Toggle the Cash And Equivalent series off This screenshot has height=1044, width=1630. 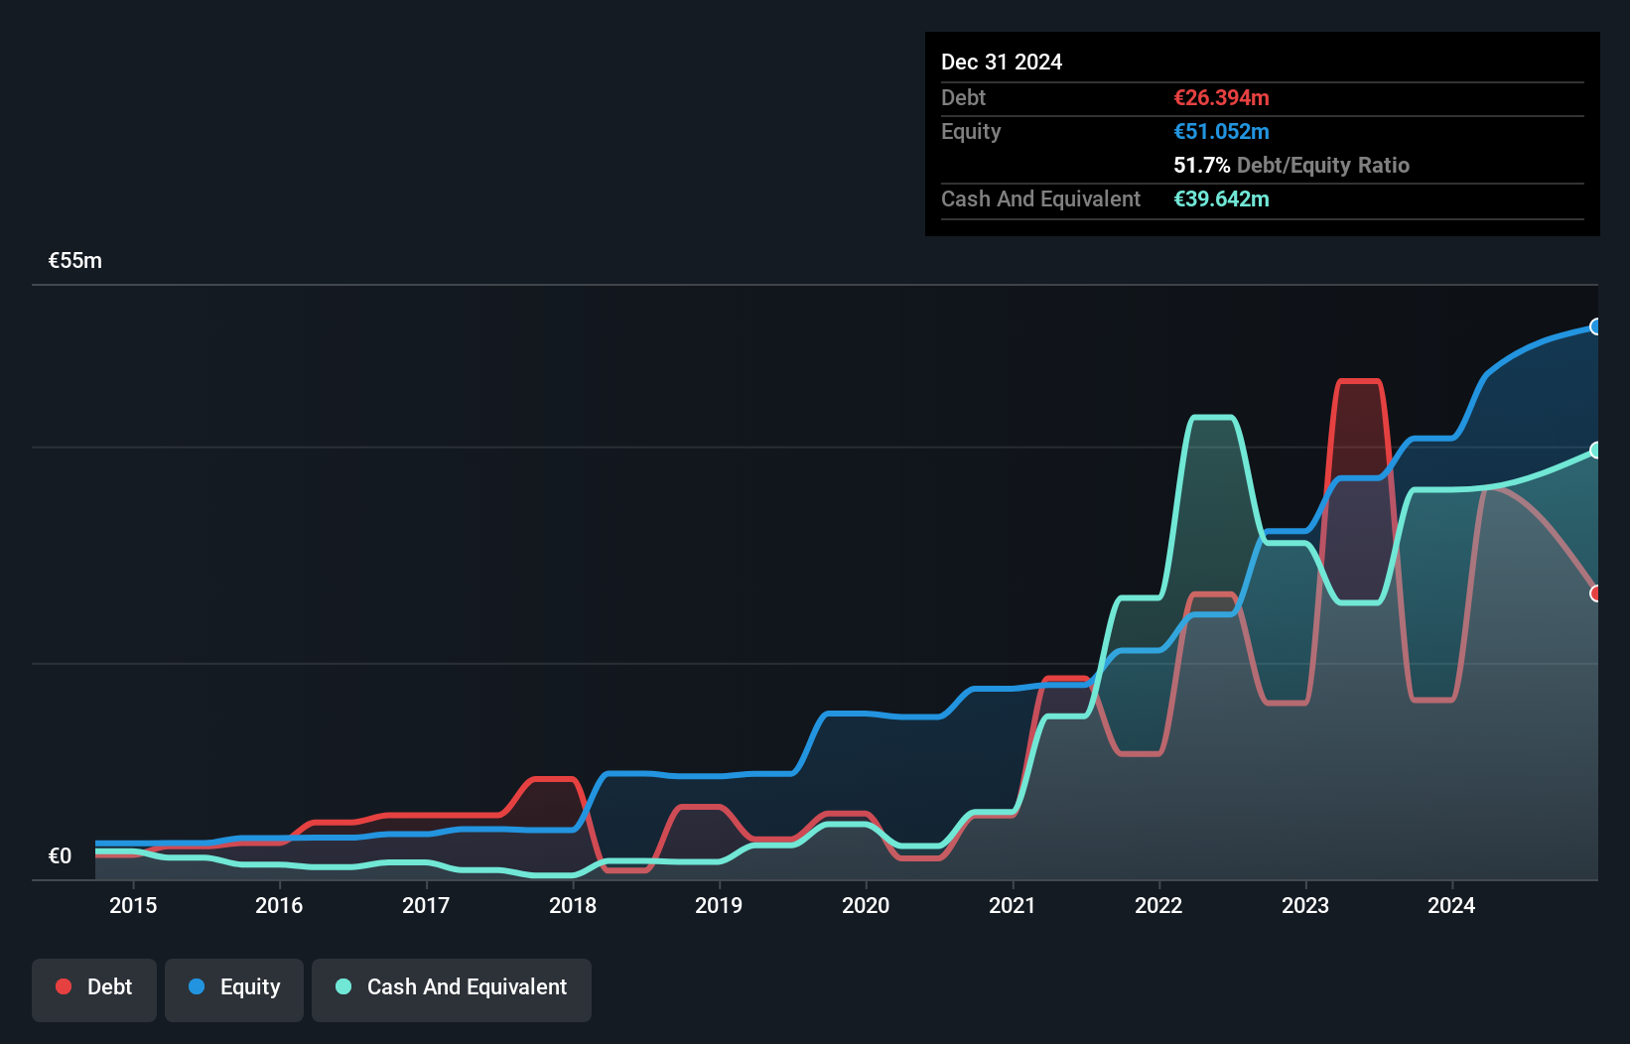tap(452, 987)
